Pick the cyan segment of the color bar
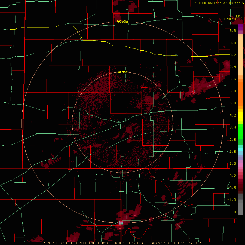The height and width of the screenshot is (245, 245). pyautogui.click(x=240, y=150)
